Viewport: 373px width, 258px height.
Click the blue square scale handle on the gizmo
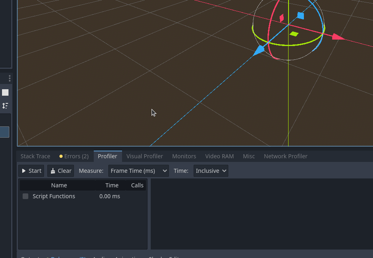point(300,15)
